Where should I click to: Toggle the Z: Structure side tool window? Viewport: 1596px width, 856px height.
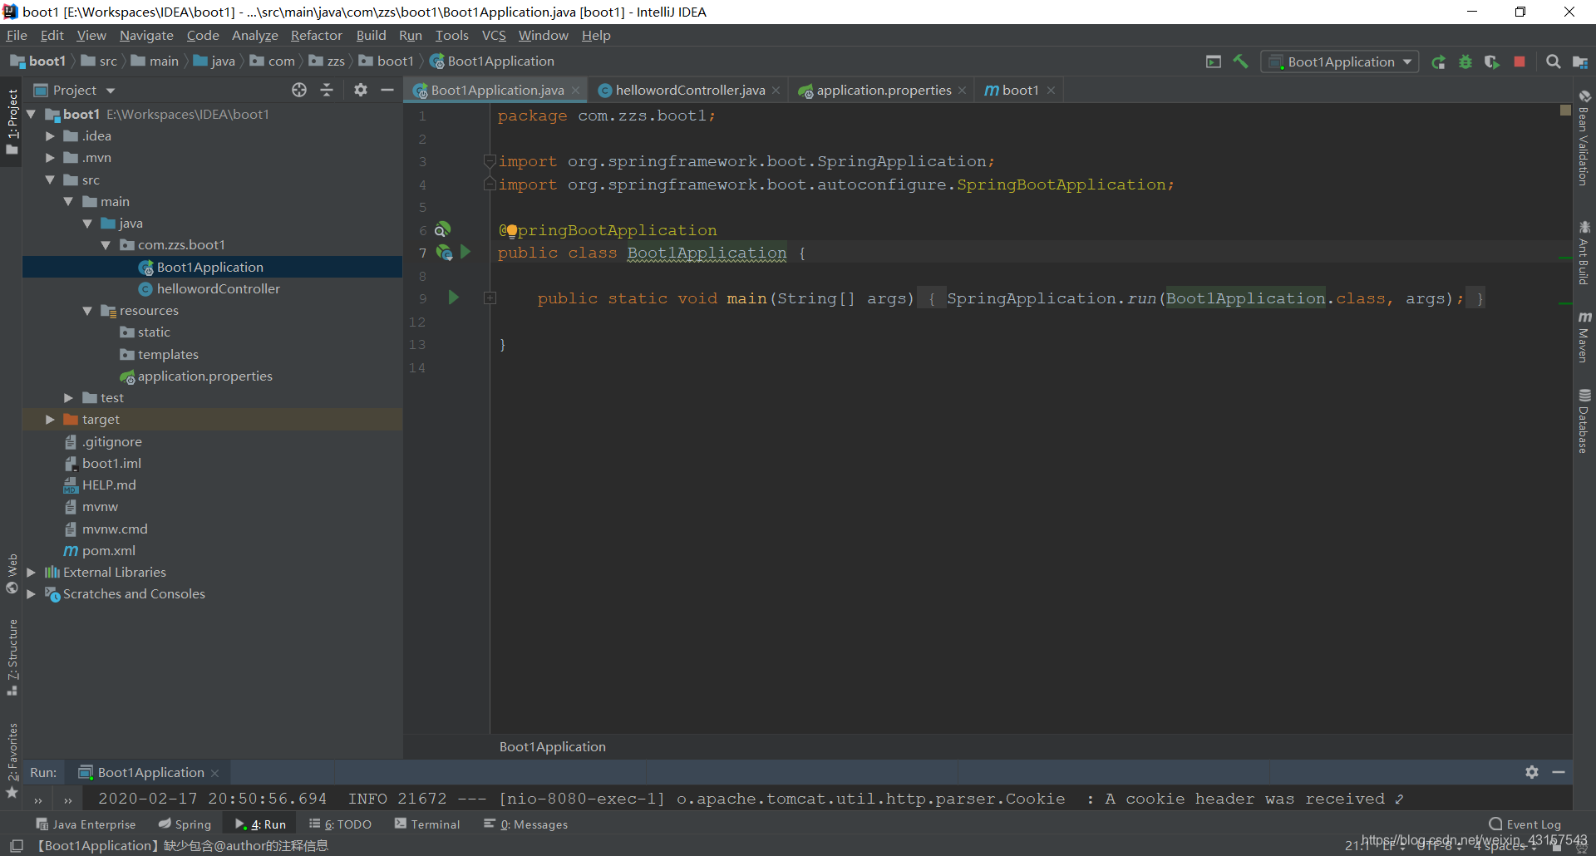pyautogui.click(x=12, y=657)
